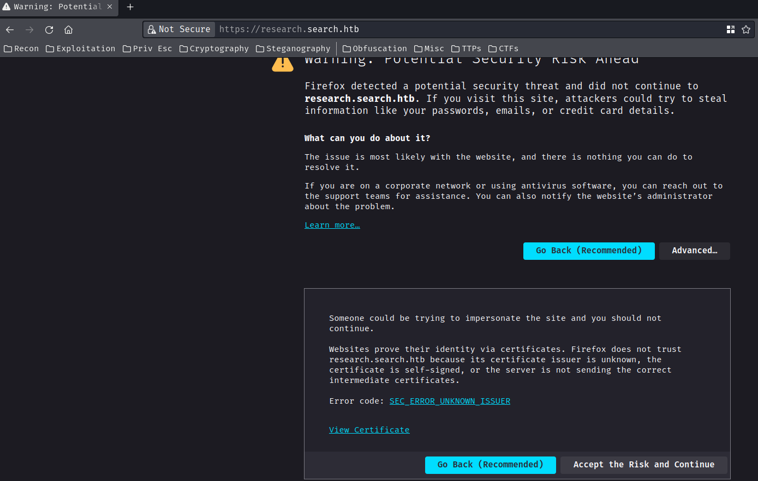
Task: Follow the Learn more link
Action: pos(332,225)
